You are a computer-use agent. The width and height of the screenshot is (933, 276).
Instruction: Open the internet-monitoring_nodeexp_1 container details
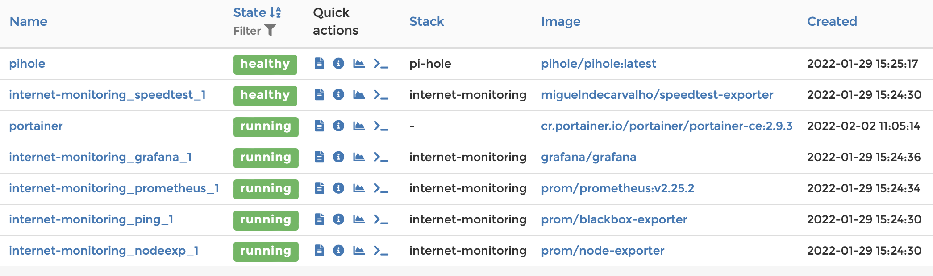coord(104,251)
